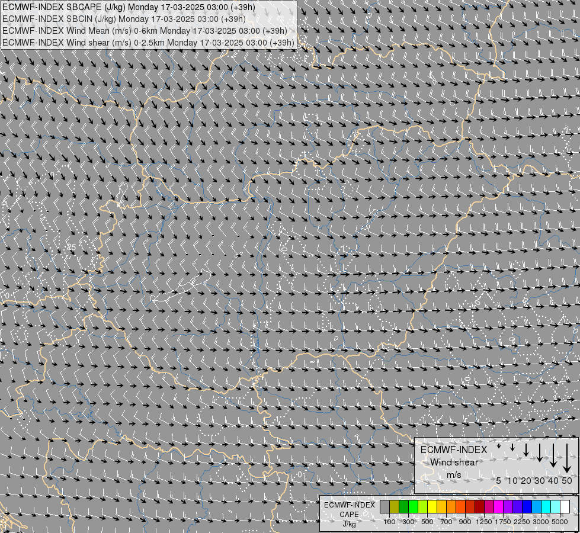
Task: Click the 'J/kg' unit label in legend
Action: [349, 524]
